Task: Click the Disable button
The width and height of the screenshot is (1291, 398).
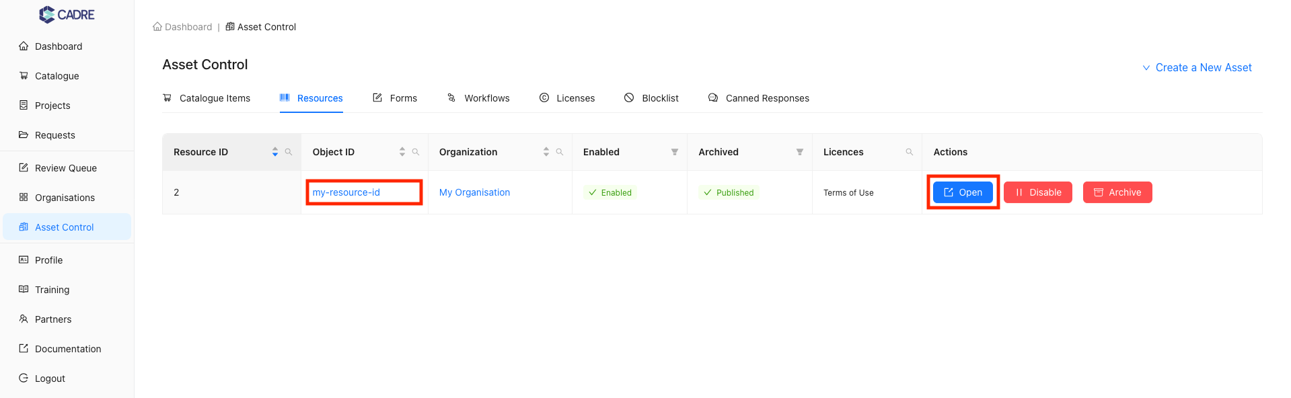Action: pyautogui.click(x=1038, y=192)
